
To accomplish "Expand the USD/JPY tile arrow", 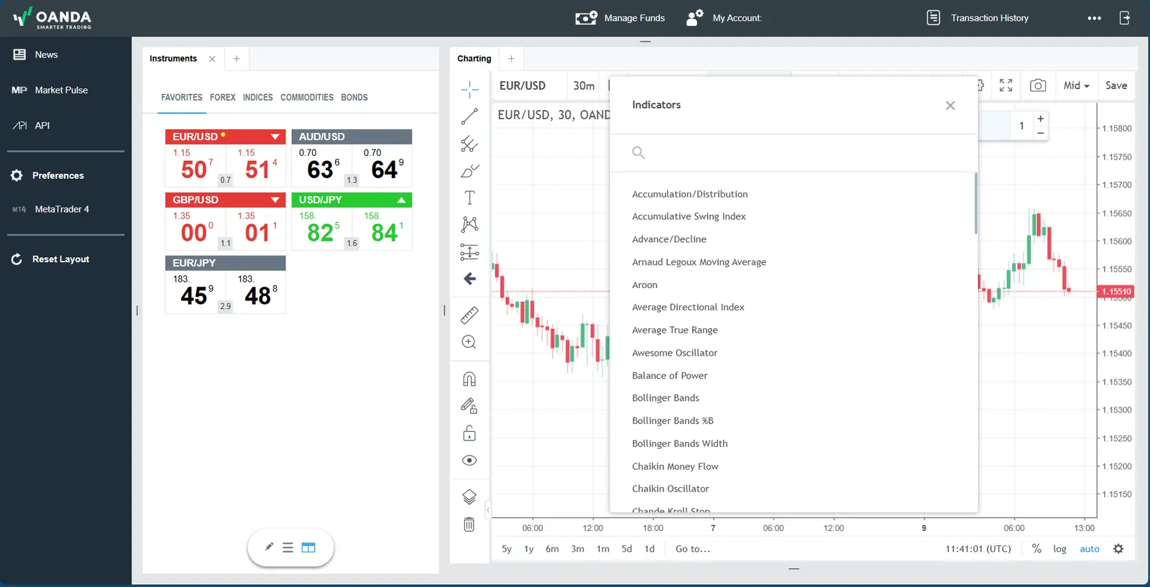I will 402,200.
